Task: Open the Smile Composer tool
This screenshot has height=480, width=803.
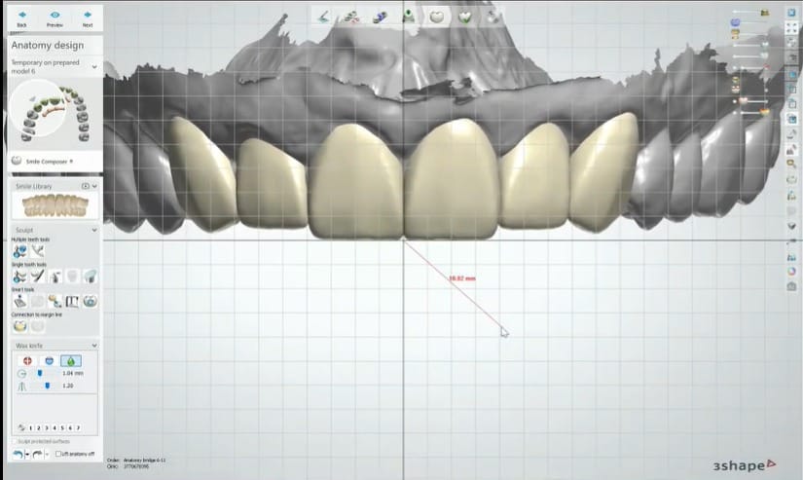Action: pos(37,160)
